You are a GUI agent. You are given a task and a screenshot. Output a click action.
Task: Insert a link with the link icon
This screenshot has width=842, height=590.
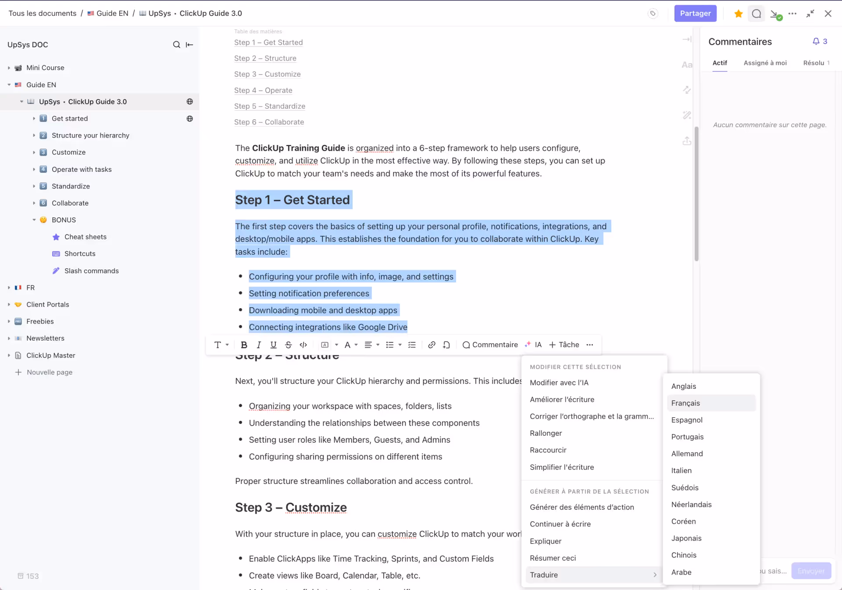tap(432, 345)
